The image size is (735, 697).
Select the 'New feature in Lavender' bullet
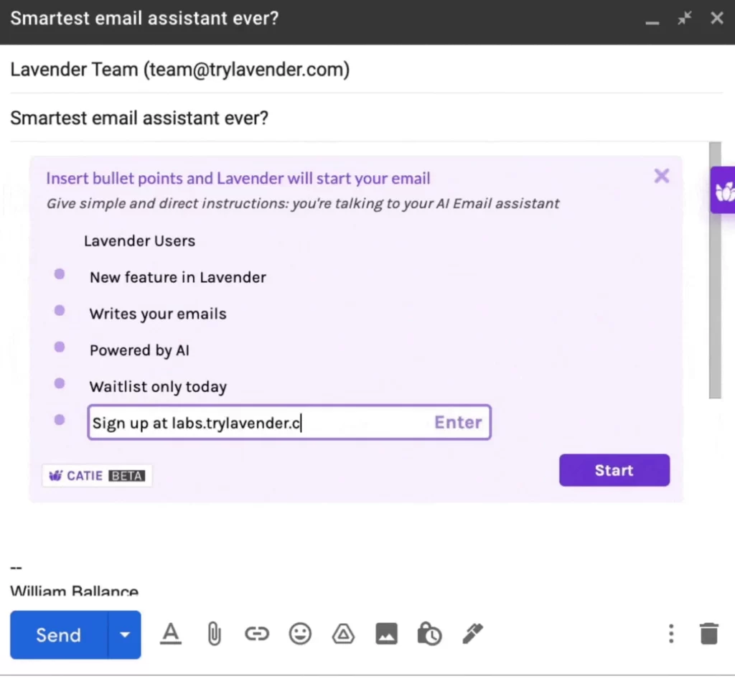point(178,278)
